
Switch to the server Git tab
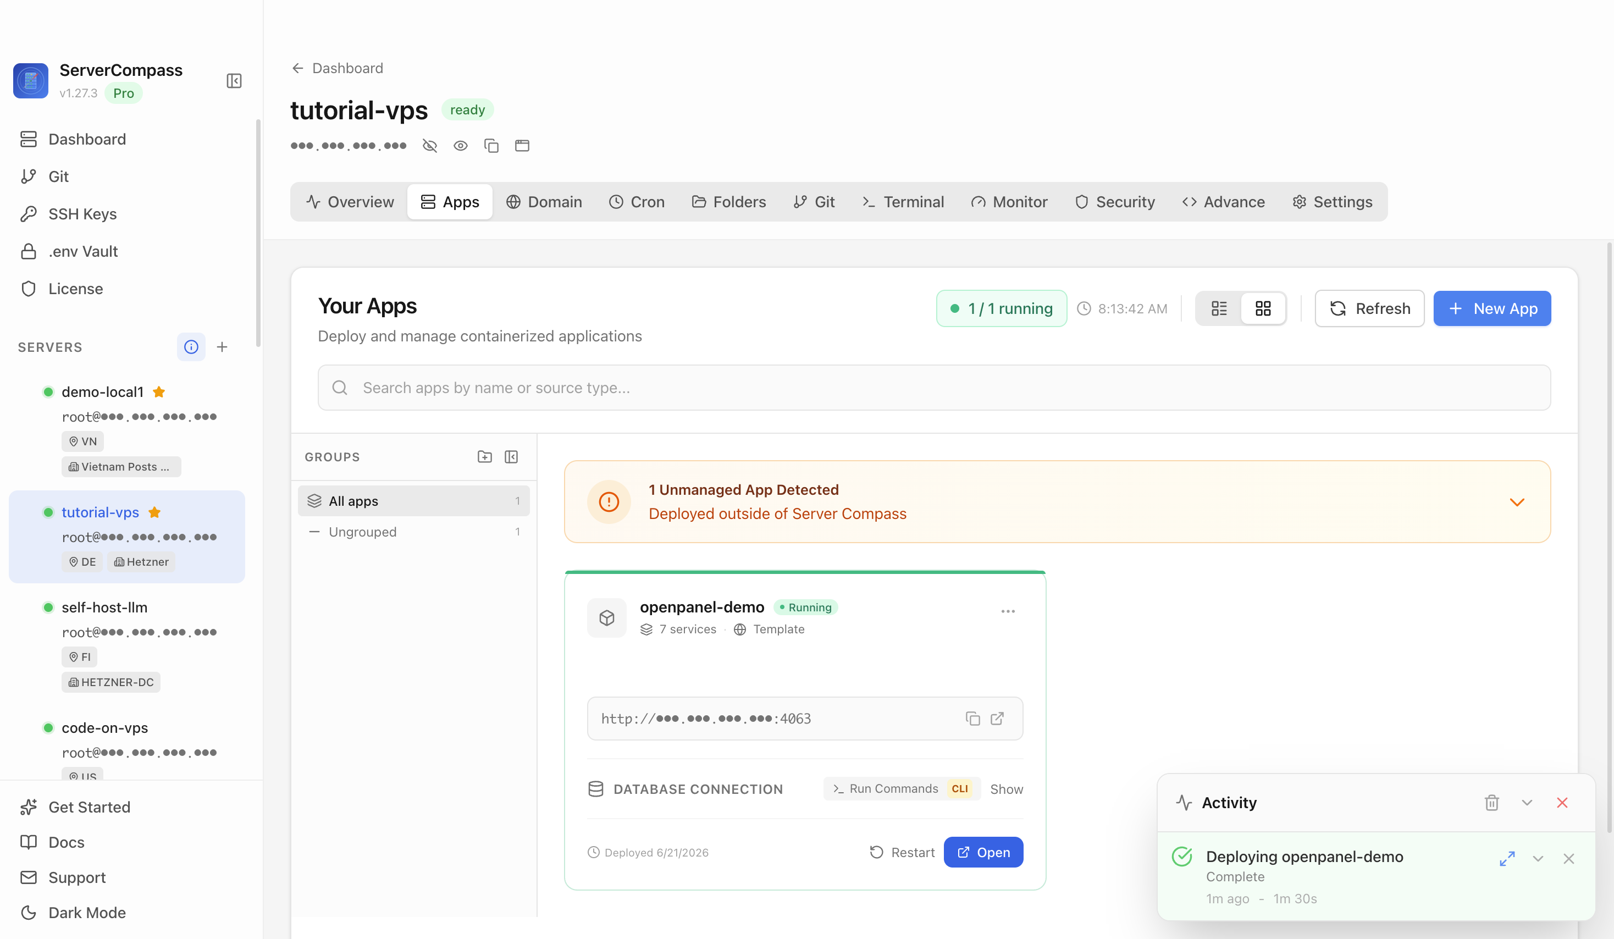pos(814,202)
